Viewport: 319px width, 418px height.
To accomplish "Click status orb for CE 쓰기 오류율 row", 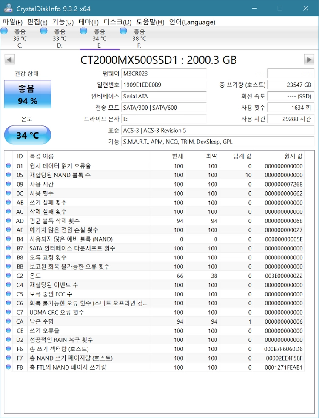I will (x=8, y=330).
